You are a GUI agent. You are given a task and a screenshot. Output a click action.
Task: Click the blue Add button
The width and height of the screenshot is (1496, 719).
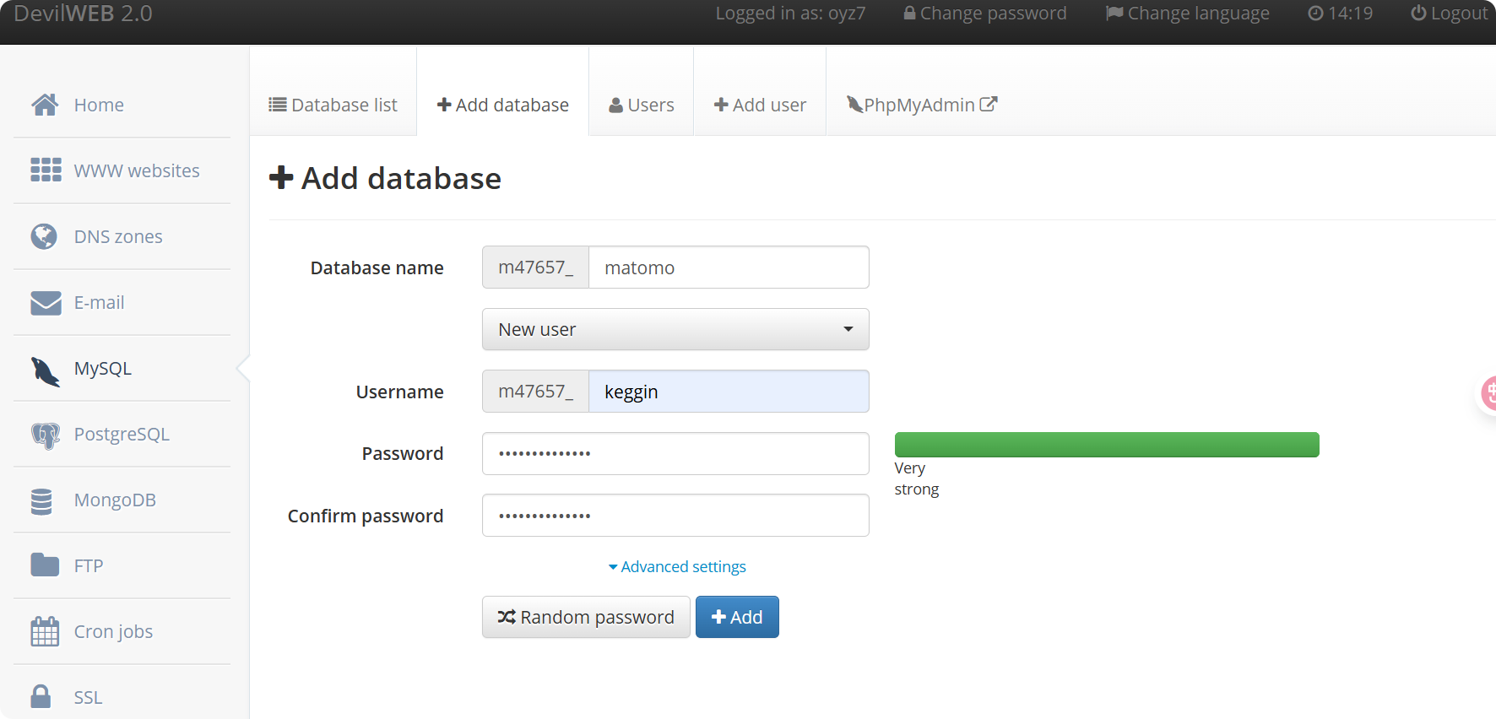tap(736, 617)
